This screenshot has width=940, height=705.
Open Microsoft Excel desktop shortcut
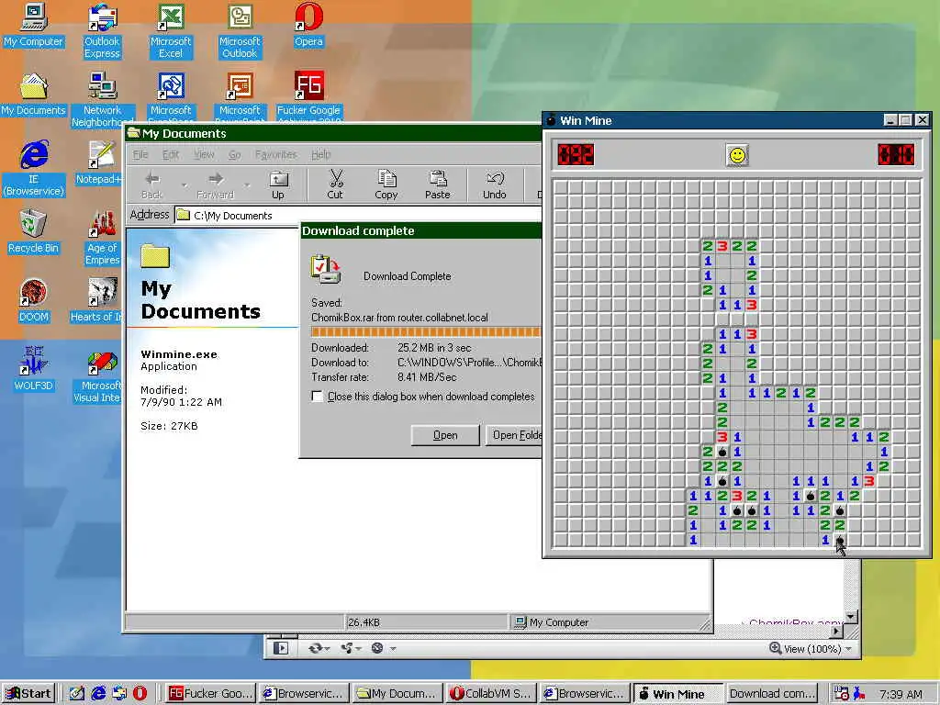pos(170,31)
